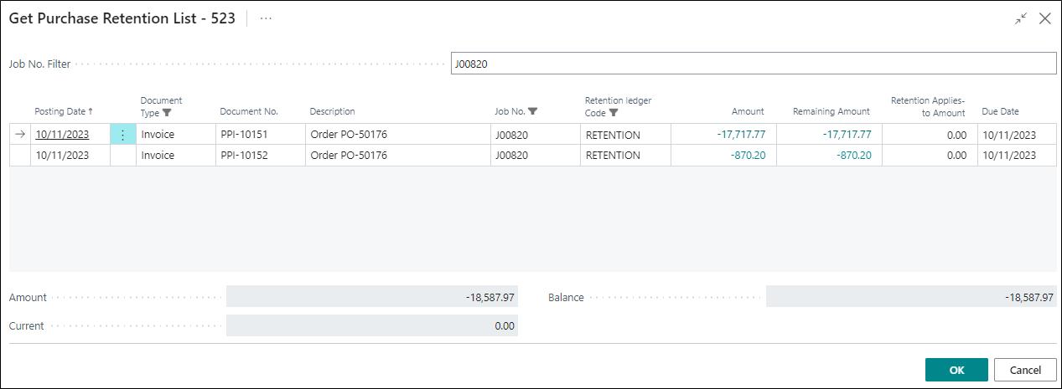Open the Description column header

point(333,111)
